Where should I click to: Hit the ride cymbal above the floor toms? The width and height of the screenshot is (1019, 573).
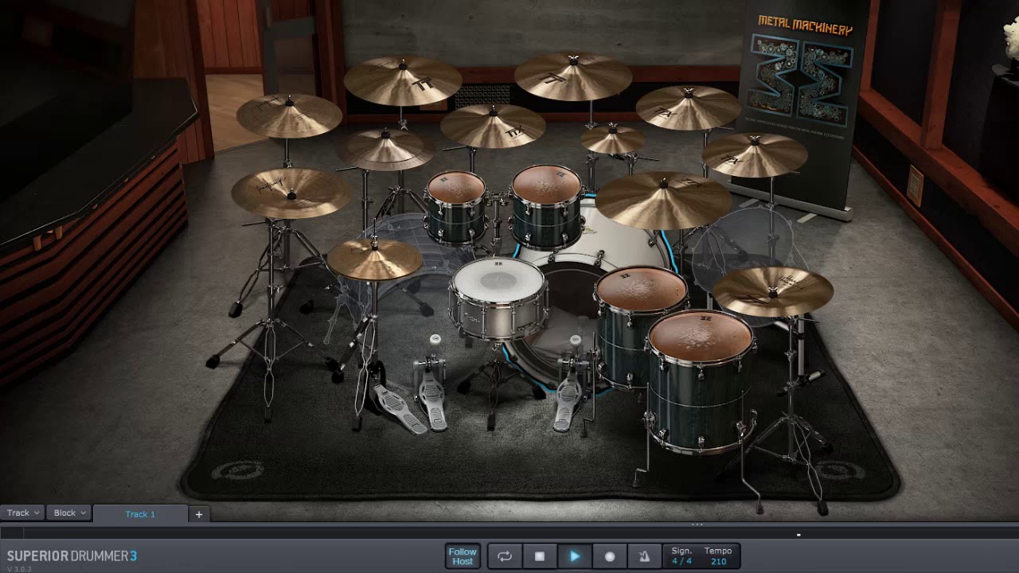tap(663, 199)
